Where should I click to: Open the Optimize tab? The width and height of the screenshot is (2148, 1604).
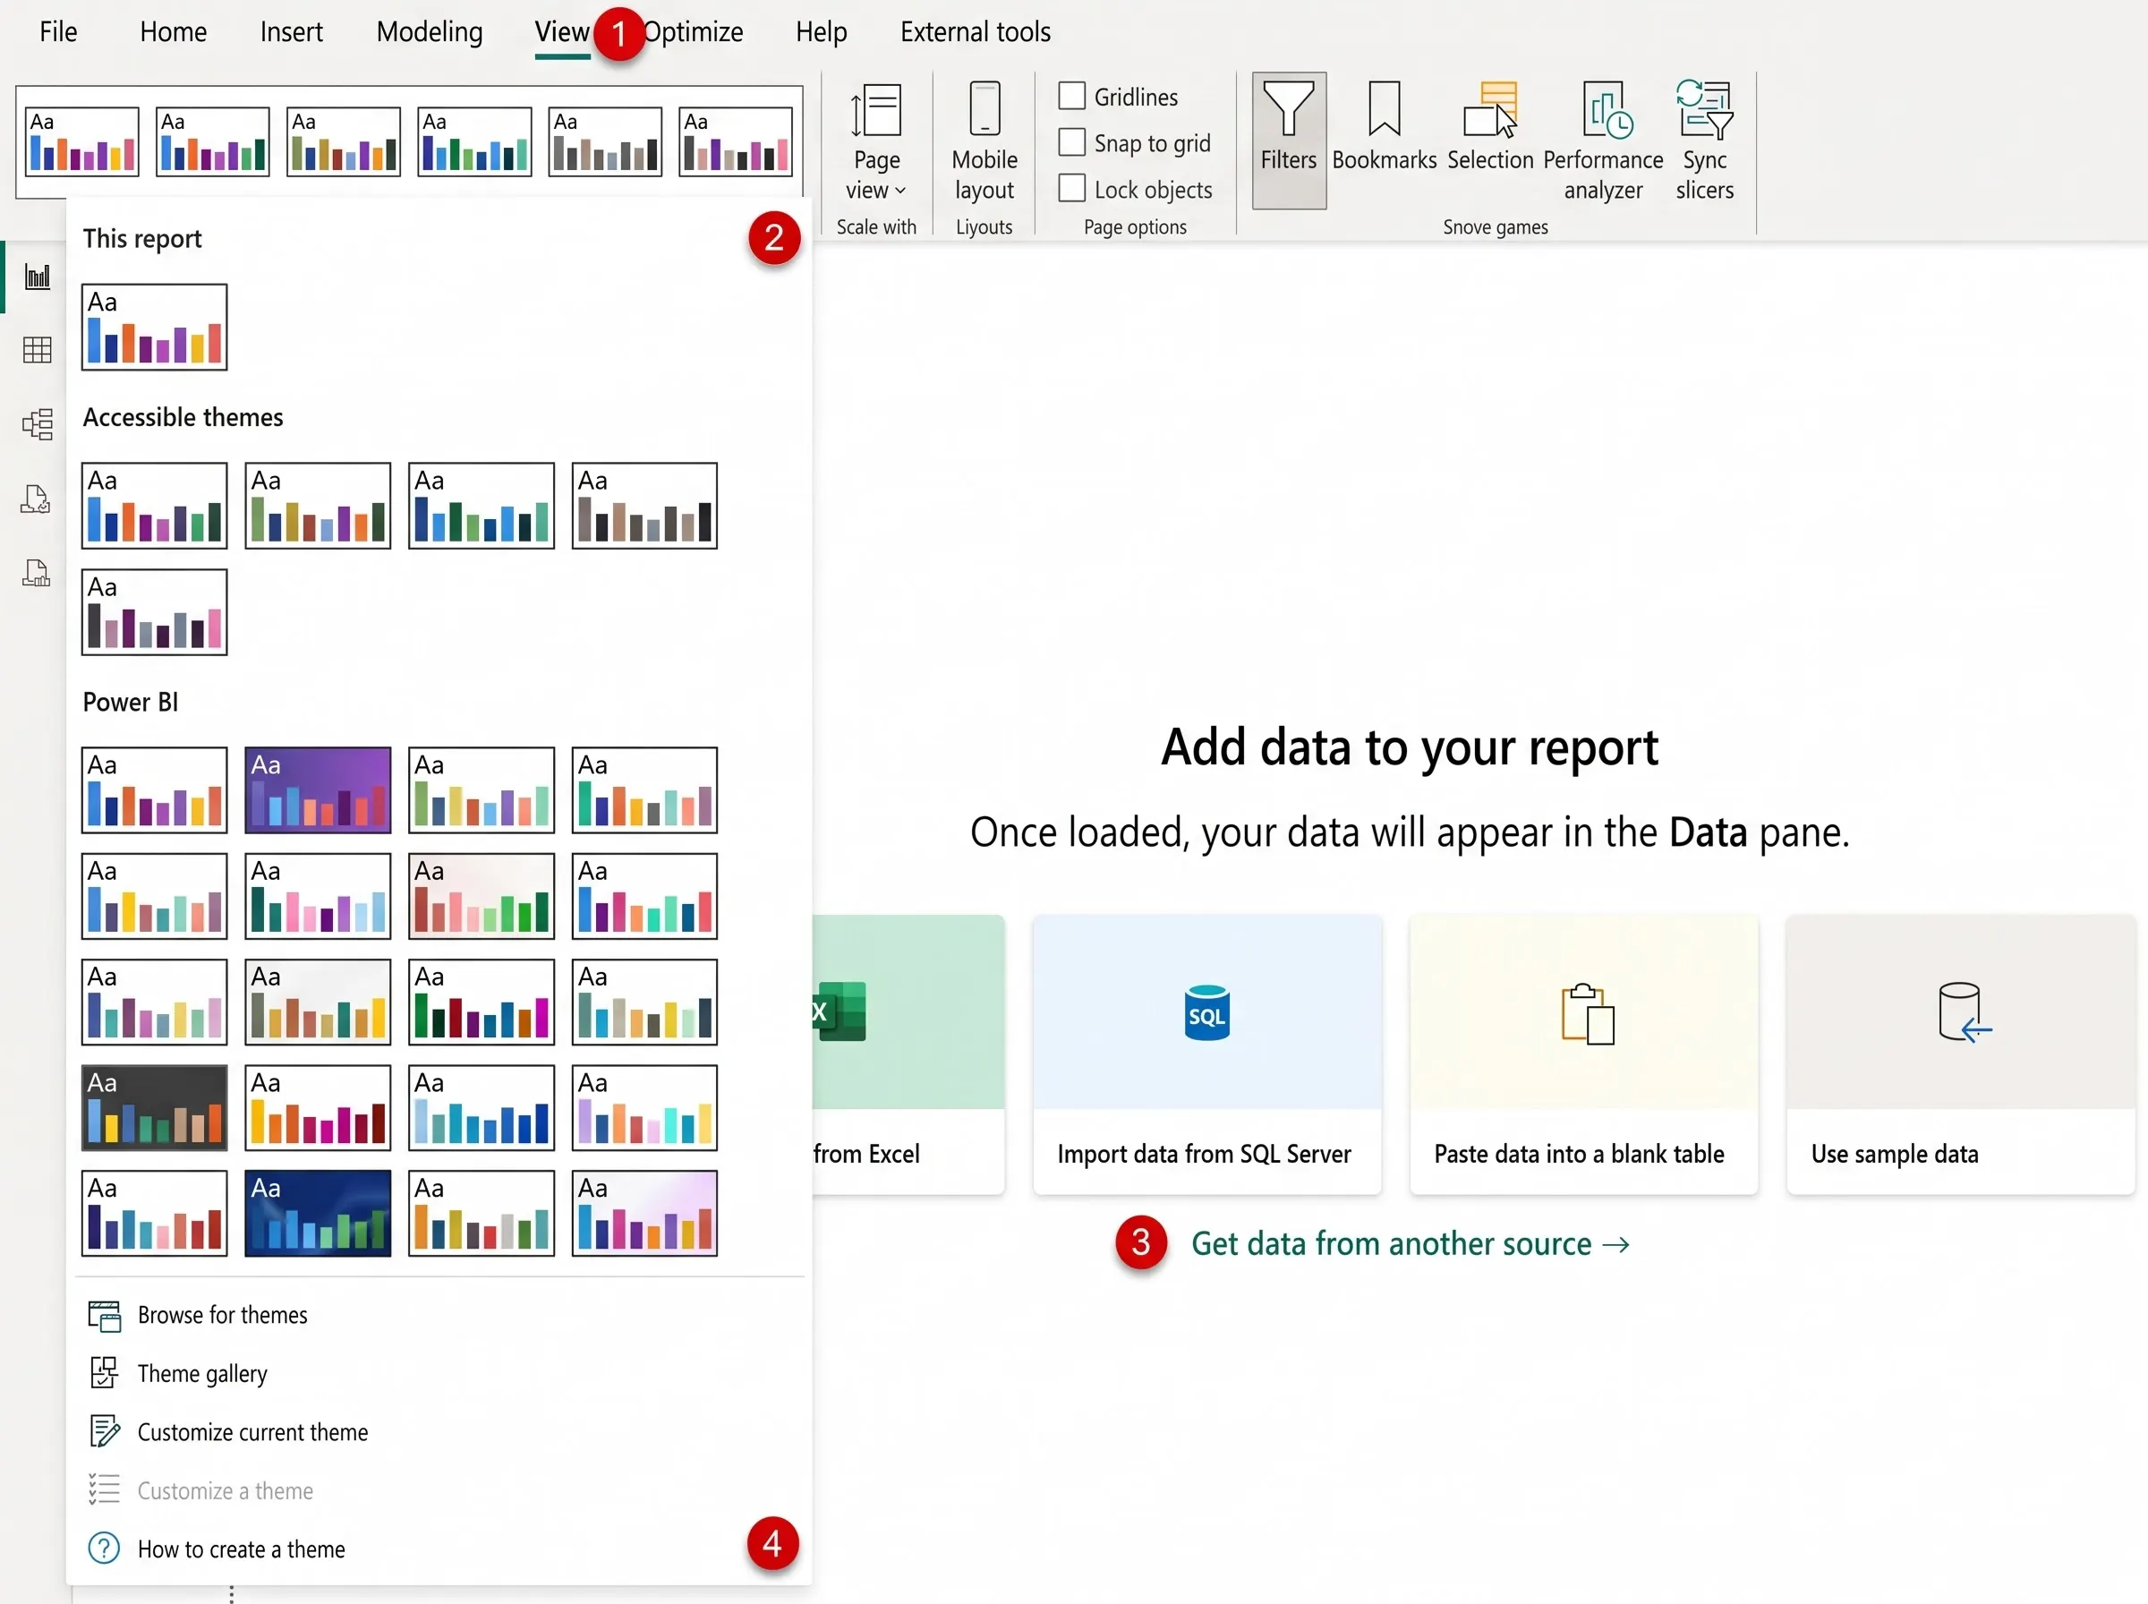pyautogui.click(x=695, y=32)
